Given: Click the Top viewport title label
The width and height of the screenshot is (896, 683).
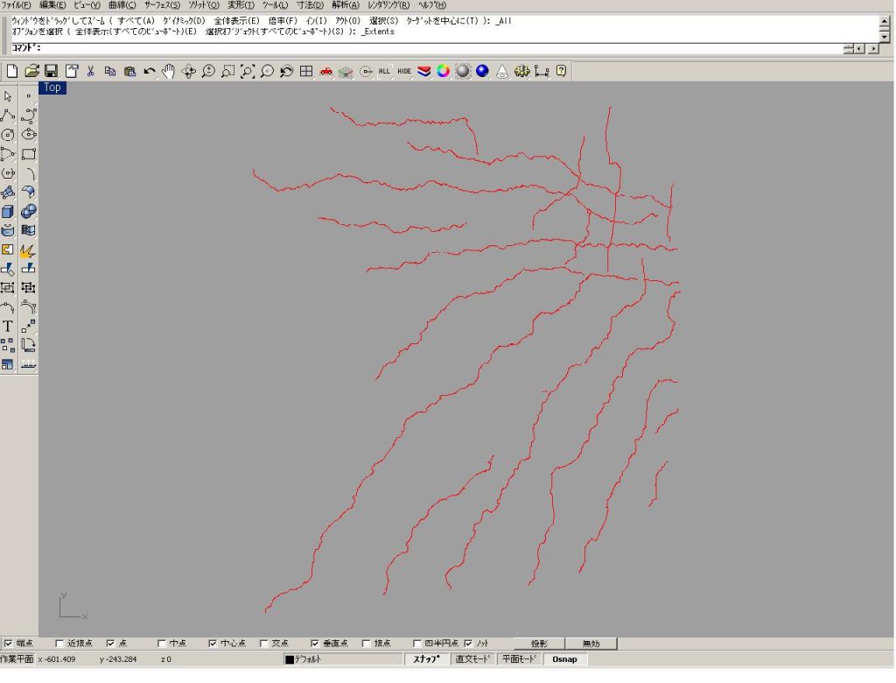Looking at the screenshot, I should tap(52, 88).
